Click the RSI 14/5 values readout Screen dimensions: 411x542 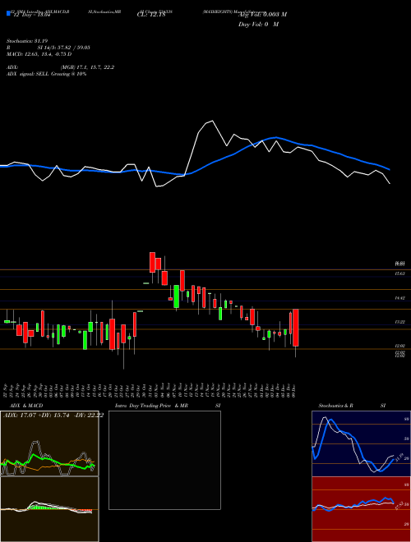coord(63,48)
